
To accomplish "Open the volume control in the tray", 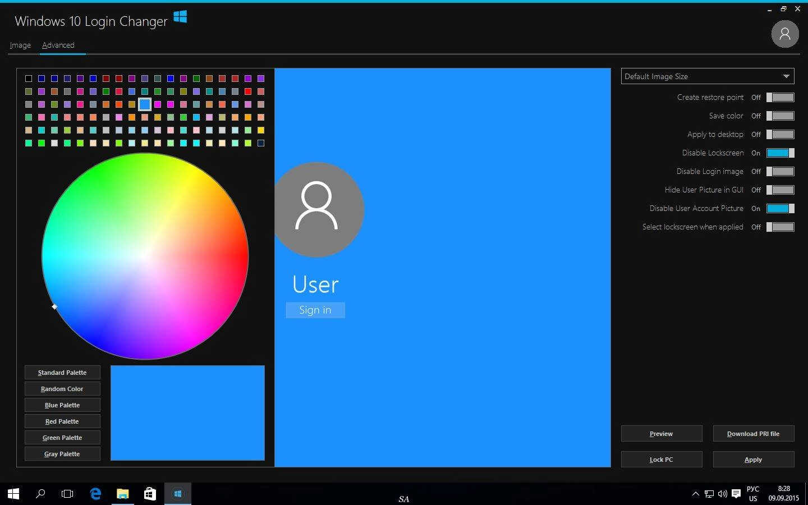I will tap(723, 494).
